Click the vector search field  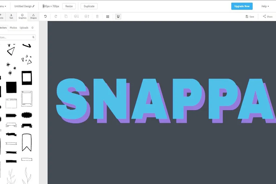(x=18, y=37)
